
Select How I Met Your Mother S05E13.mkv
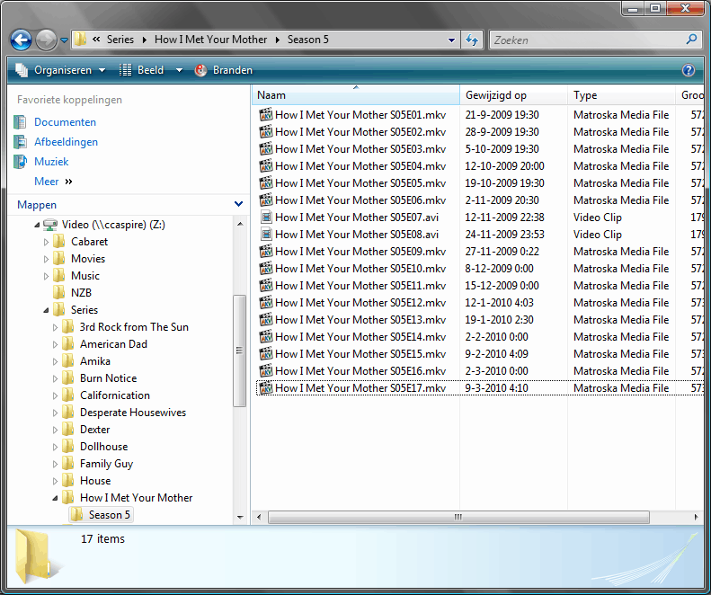tap(360, 320)
